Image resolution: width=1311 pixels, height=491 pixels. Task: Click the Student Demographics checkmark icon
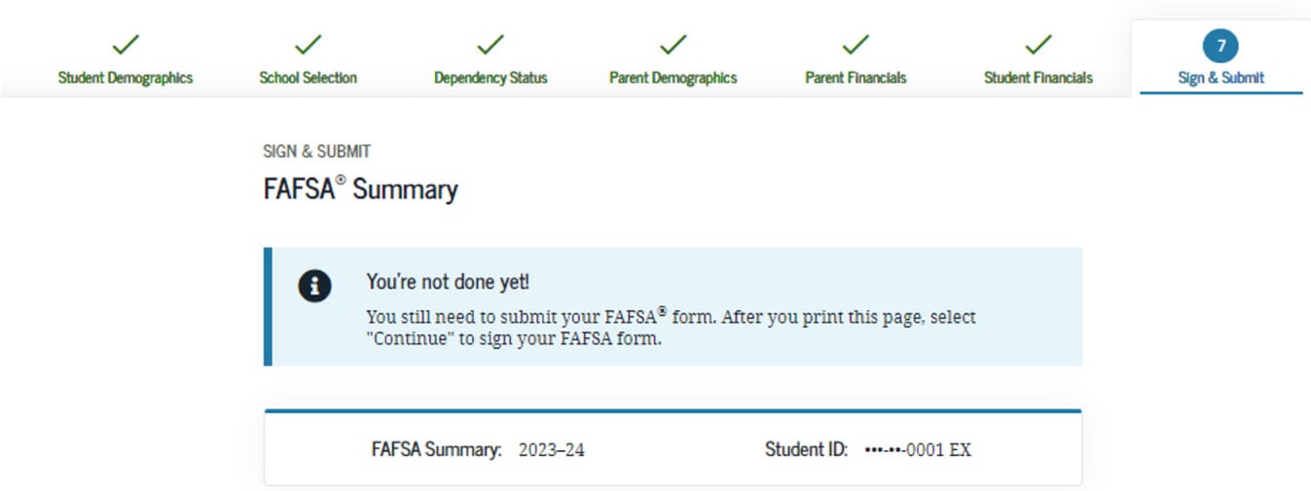[126, 45]
